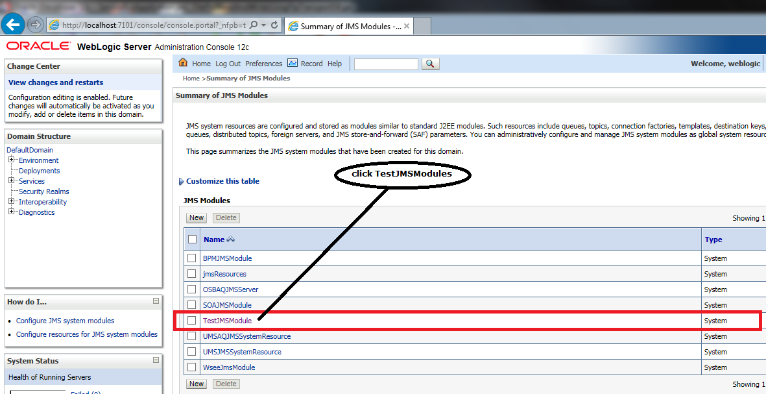Select Deployments in Domain Structure tree
This screenshot has height=394, width=766.
tap(39, 171)
